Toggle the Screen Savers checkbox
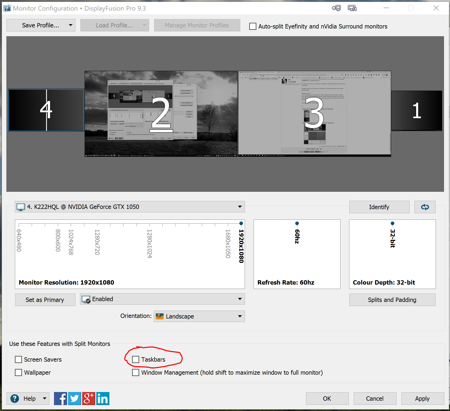Screen dimensions: 450x411 pyautogui.click(x=18, y=359)
